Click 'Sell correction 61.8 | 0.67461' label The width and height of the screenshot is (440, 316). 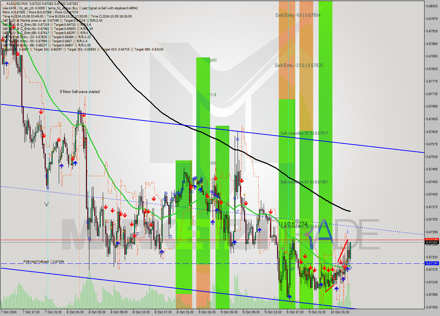(x=304, y=182)
